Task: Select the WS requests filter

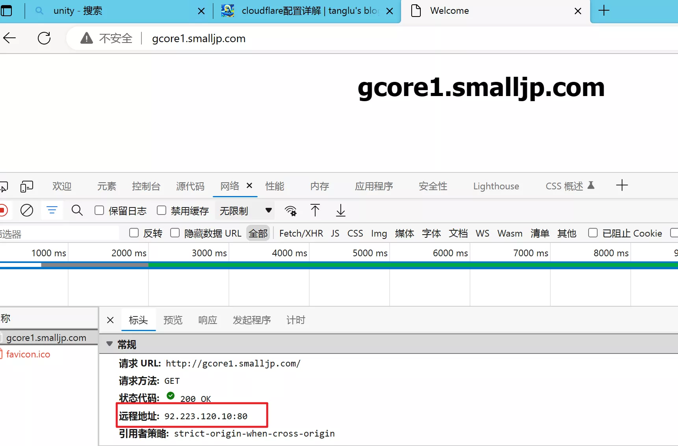Action: pyautogui.click(x=482, y=233)
